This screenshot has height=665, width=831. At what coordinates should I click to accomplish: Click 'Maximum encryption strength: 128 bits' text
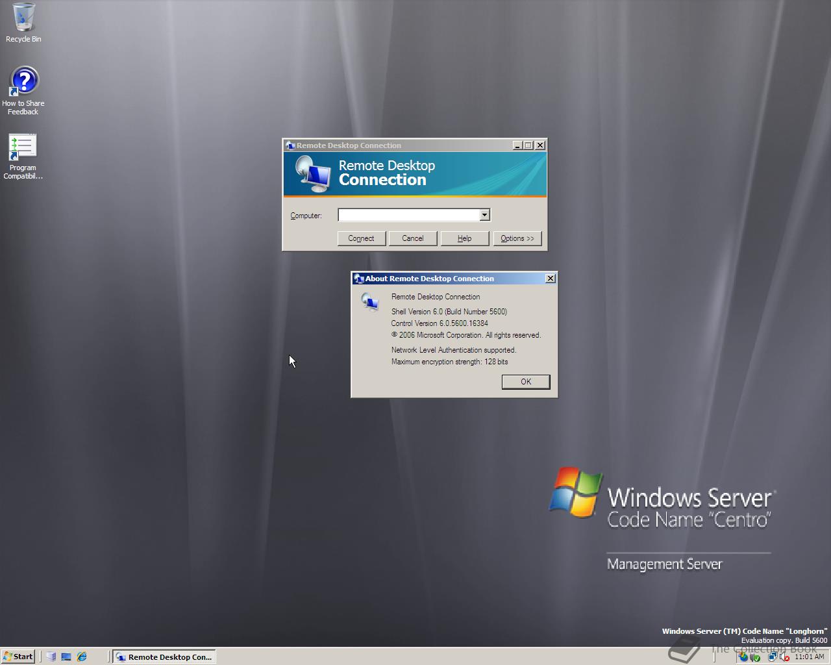tap(450, 362)
